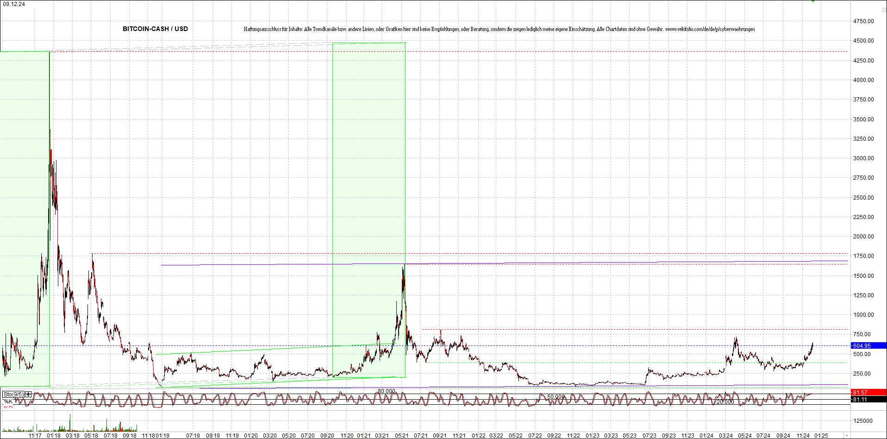Click the 3000.00 price axis label

click(x=863, y=158)
